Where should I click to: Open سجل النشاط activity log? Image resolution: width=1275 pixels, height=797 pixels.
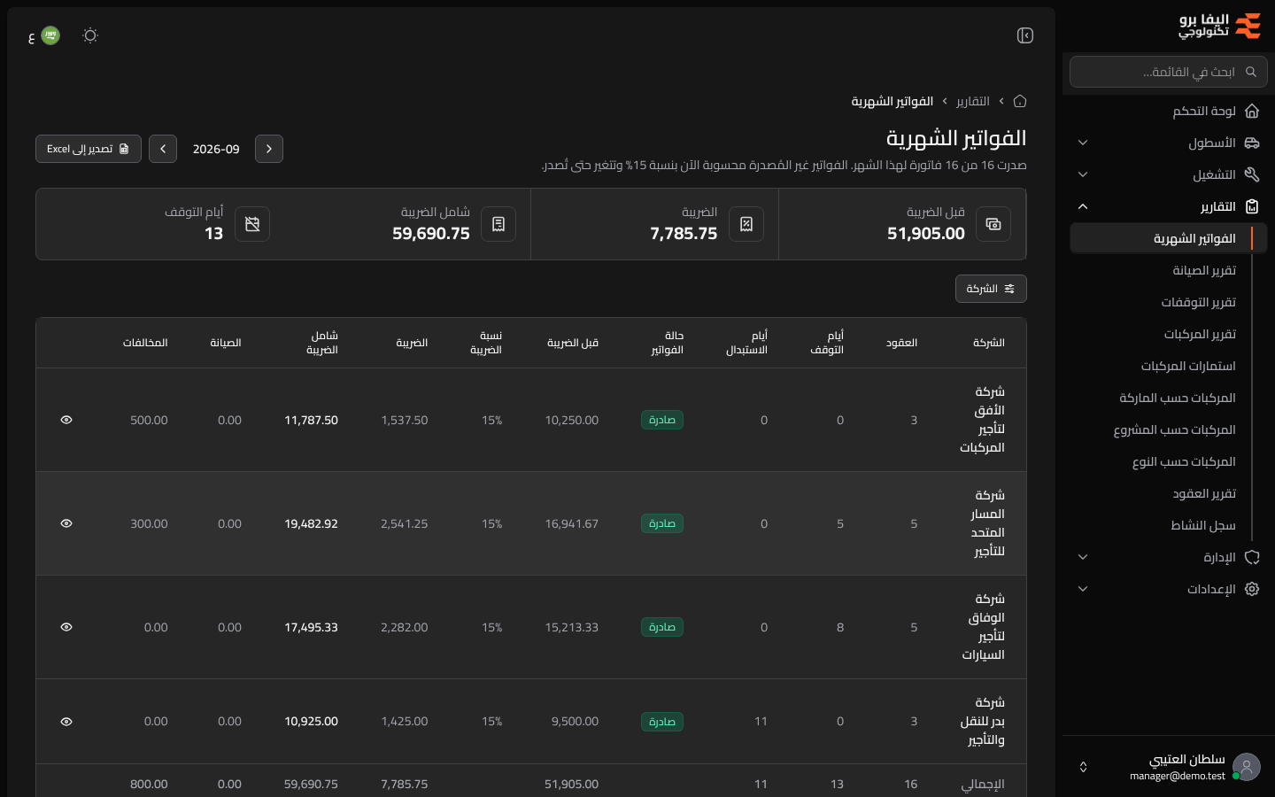click(x=1169, y=525)
